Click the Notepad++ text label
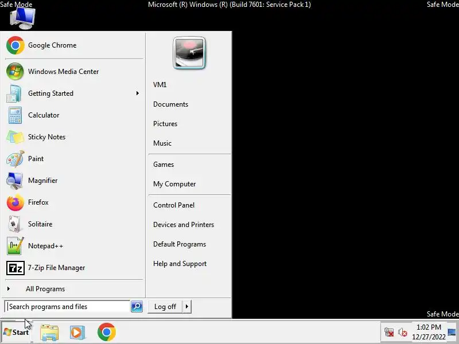The height and width of the screenshot is (344, 459). point(45,246)
